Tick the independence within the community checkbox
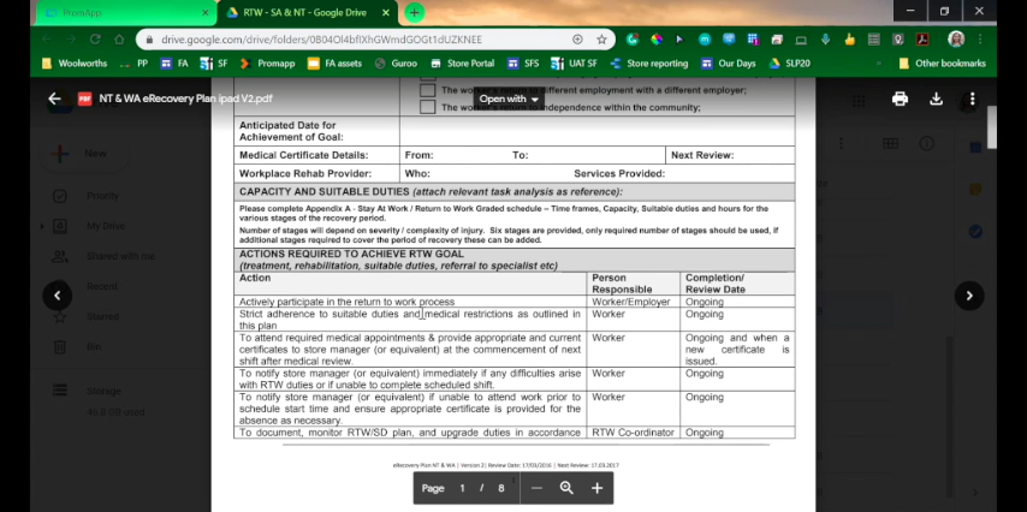The width and height of the screenshot is (1027, 512). tap(427, 107)
